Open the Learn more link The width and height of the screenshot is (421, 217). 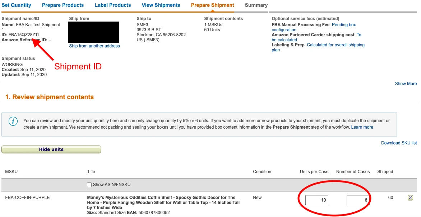(x=362, y=127)
